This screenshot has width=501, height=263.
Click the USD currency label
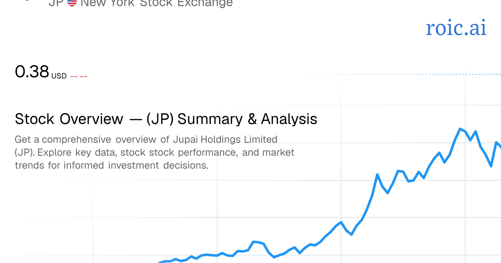coord(59,76)
